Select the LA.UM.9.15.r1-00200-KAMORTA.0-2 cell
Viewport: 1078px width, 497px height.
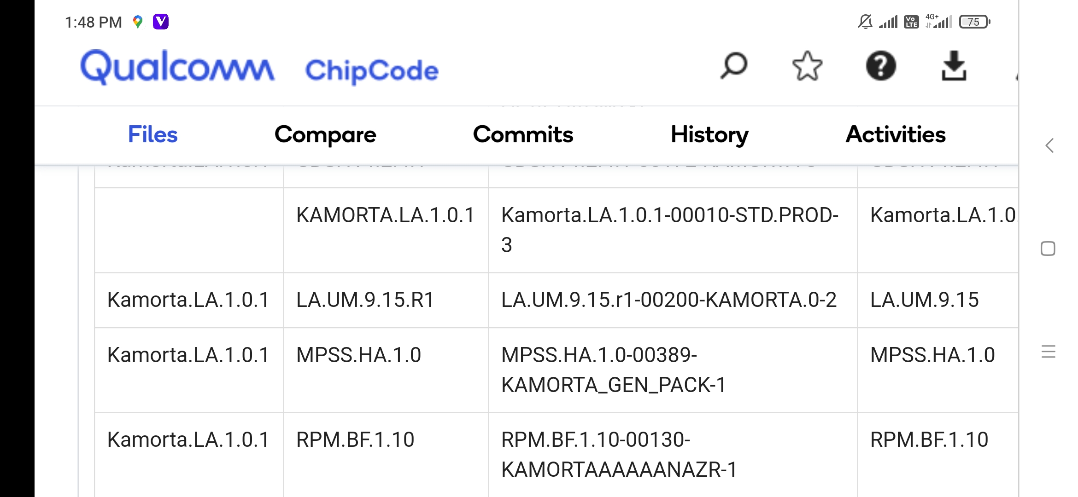click(673, 300)
